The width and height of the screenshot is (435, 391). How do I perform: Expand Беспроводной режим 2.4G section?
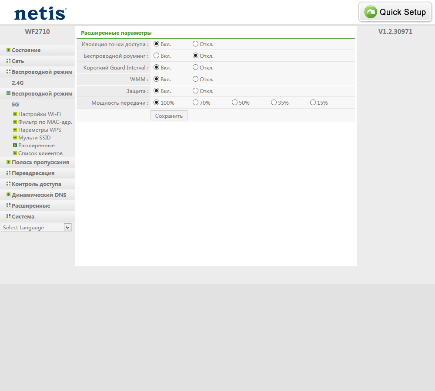tap(42, 77)
